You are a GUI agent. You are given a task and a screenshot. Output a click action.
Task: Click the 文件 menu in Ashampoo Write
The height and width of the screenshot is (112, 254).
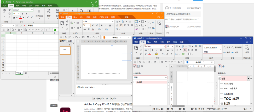click(136, 42)
